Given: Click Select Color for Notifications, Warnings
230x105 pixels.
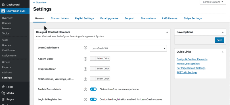Looking at the screenshot, I should (x=103, y=79).
